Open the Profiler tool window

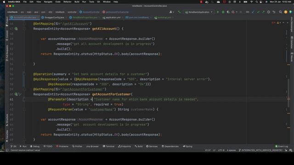click(x=77, y=146)
